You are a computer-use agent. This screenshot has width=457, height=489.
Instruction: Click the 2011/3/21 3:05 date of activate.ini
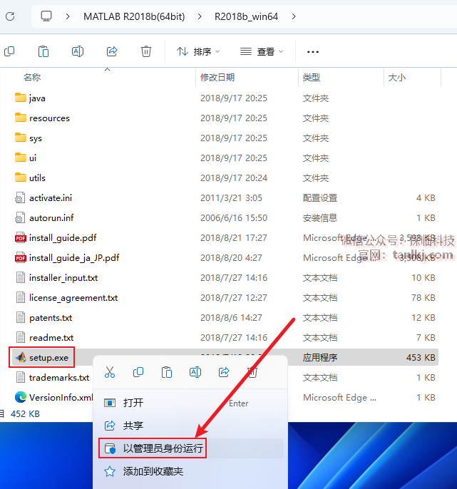231,198
